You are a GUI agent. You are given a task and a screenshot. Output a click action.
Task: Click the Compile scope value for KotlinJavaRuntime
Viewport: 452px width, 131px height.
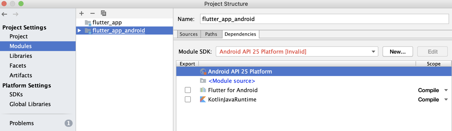(x=428, y=100)
